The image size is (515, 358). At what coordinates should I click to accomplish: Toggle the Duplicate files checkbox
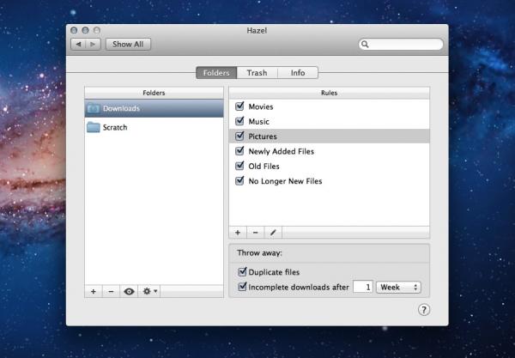click(242, 271)
